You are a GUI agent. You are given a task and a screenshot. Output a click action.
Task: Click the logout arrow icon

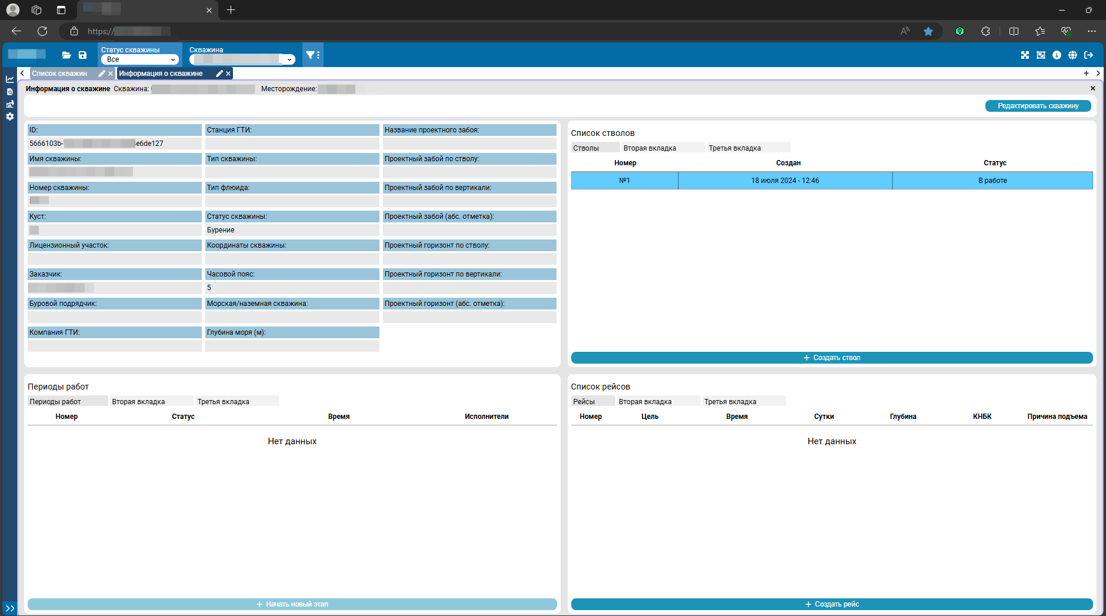coord(1088,55)
